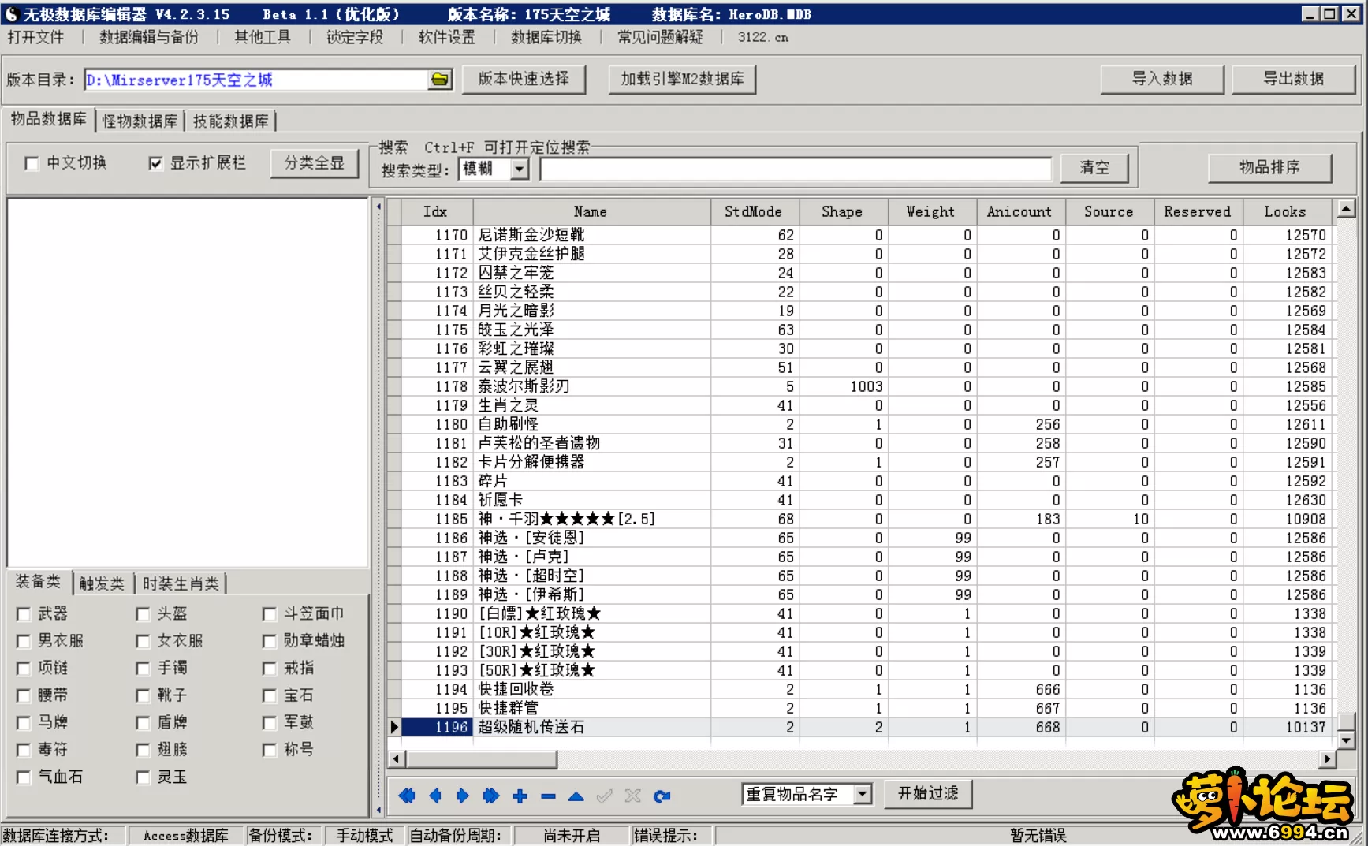1368x846 pixels.
Task: Toggle 中文切换 checkbox
Action: coord(32,163)
